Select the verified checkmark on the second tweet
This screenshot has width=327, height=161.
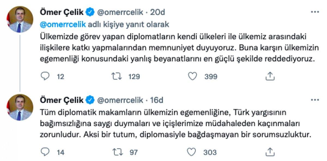[x=89, y=100]
